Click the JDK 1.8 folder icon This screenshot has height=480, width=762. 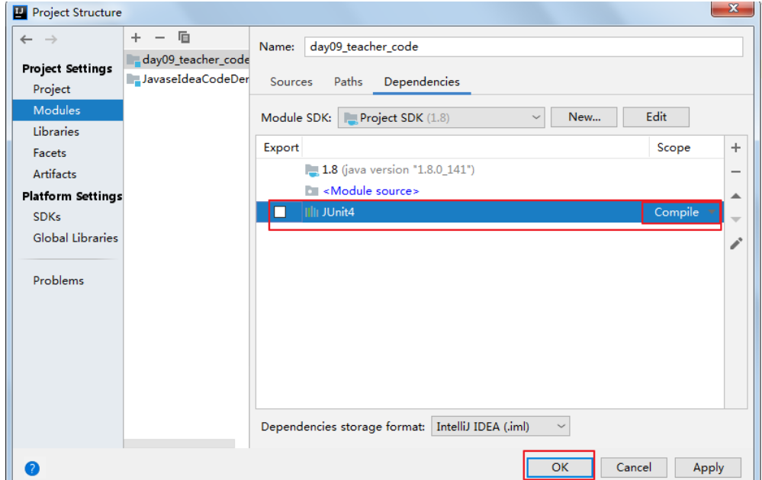point(311,170)
